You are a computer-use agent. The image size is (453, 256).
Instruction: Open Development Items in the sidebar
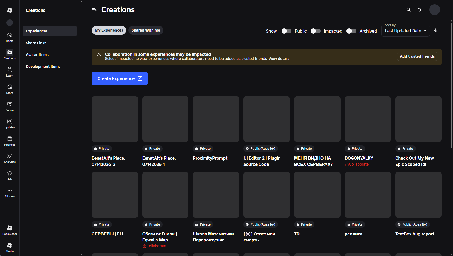[x=50, y=67]
